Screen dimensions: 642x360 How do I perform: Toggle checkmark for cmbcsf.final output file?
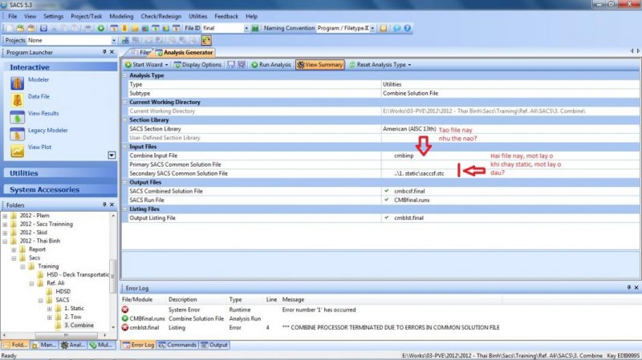(387, 191)
